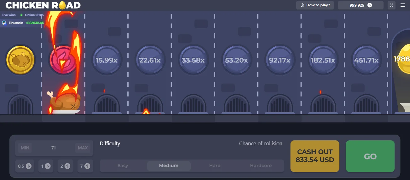Set bet to MIN
Screen dimensions: 410x180
(x=25, y=148)
